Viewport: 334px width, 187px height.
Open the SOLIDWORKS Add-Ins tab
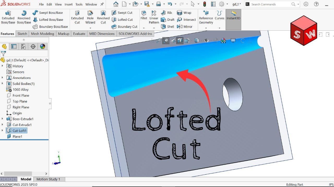point(135,34)
